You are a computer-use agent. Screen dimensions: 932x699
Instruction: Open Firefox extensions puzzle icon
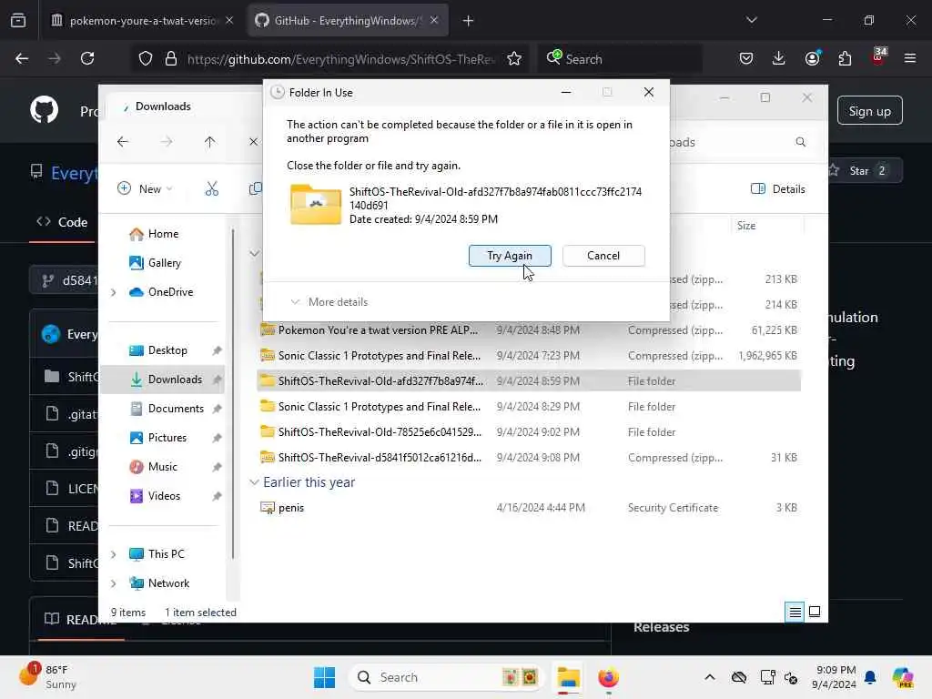click(x=845, y=58)
